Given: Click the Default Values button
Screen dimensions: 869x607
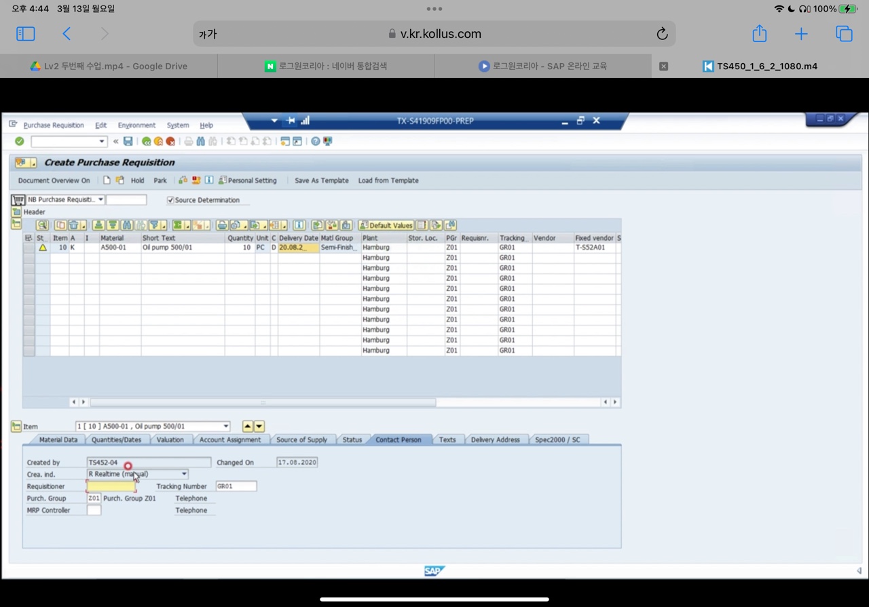Looking at the screenshot, I should pyautogui.click(x=386, y=225).
